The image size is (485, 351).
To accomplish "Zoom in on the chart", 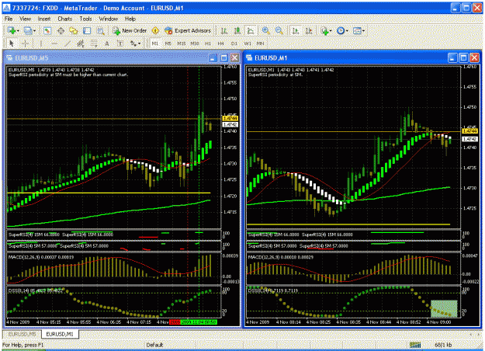I will 265,30.
